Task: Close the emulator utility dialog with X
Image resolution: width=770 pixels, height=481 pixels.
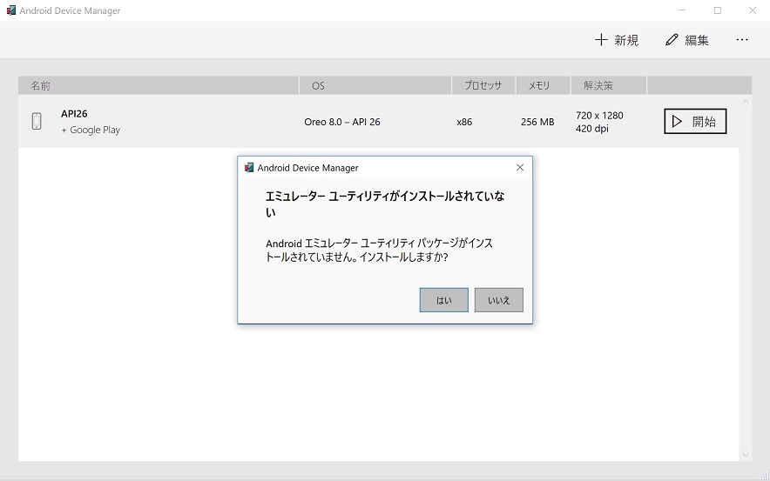Action: (x=520, y=168)
